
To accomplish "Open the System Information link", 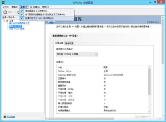I will [x=11, y=117].
